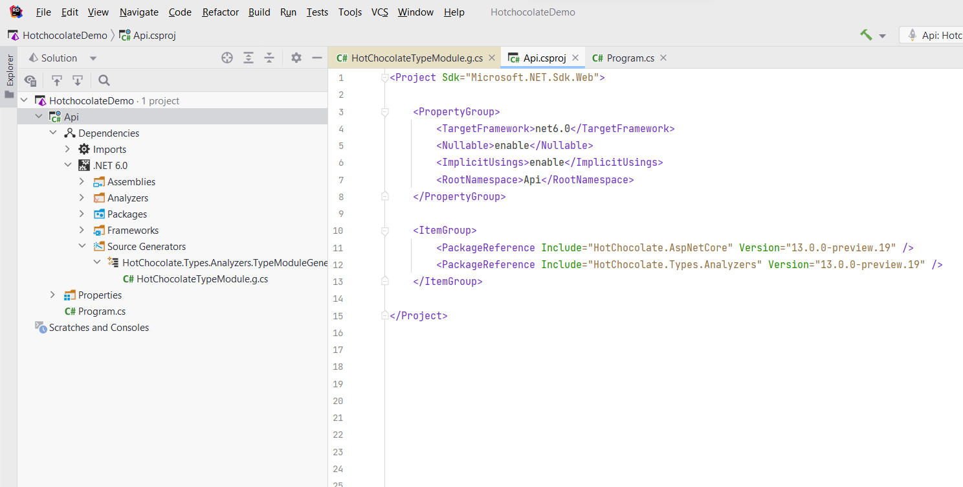Click the scratches filter icon above the tree
963x487 pixels.
(x=30, y=80)
